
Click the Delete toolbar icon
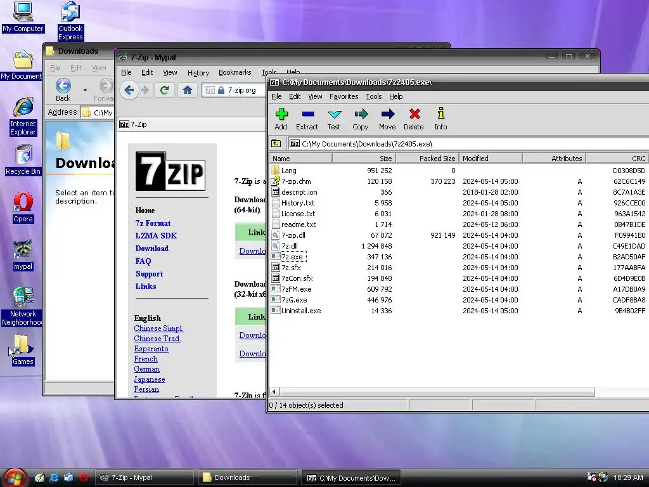point(414,119)
